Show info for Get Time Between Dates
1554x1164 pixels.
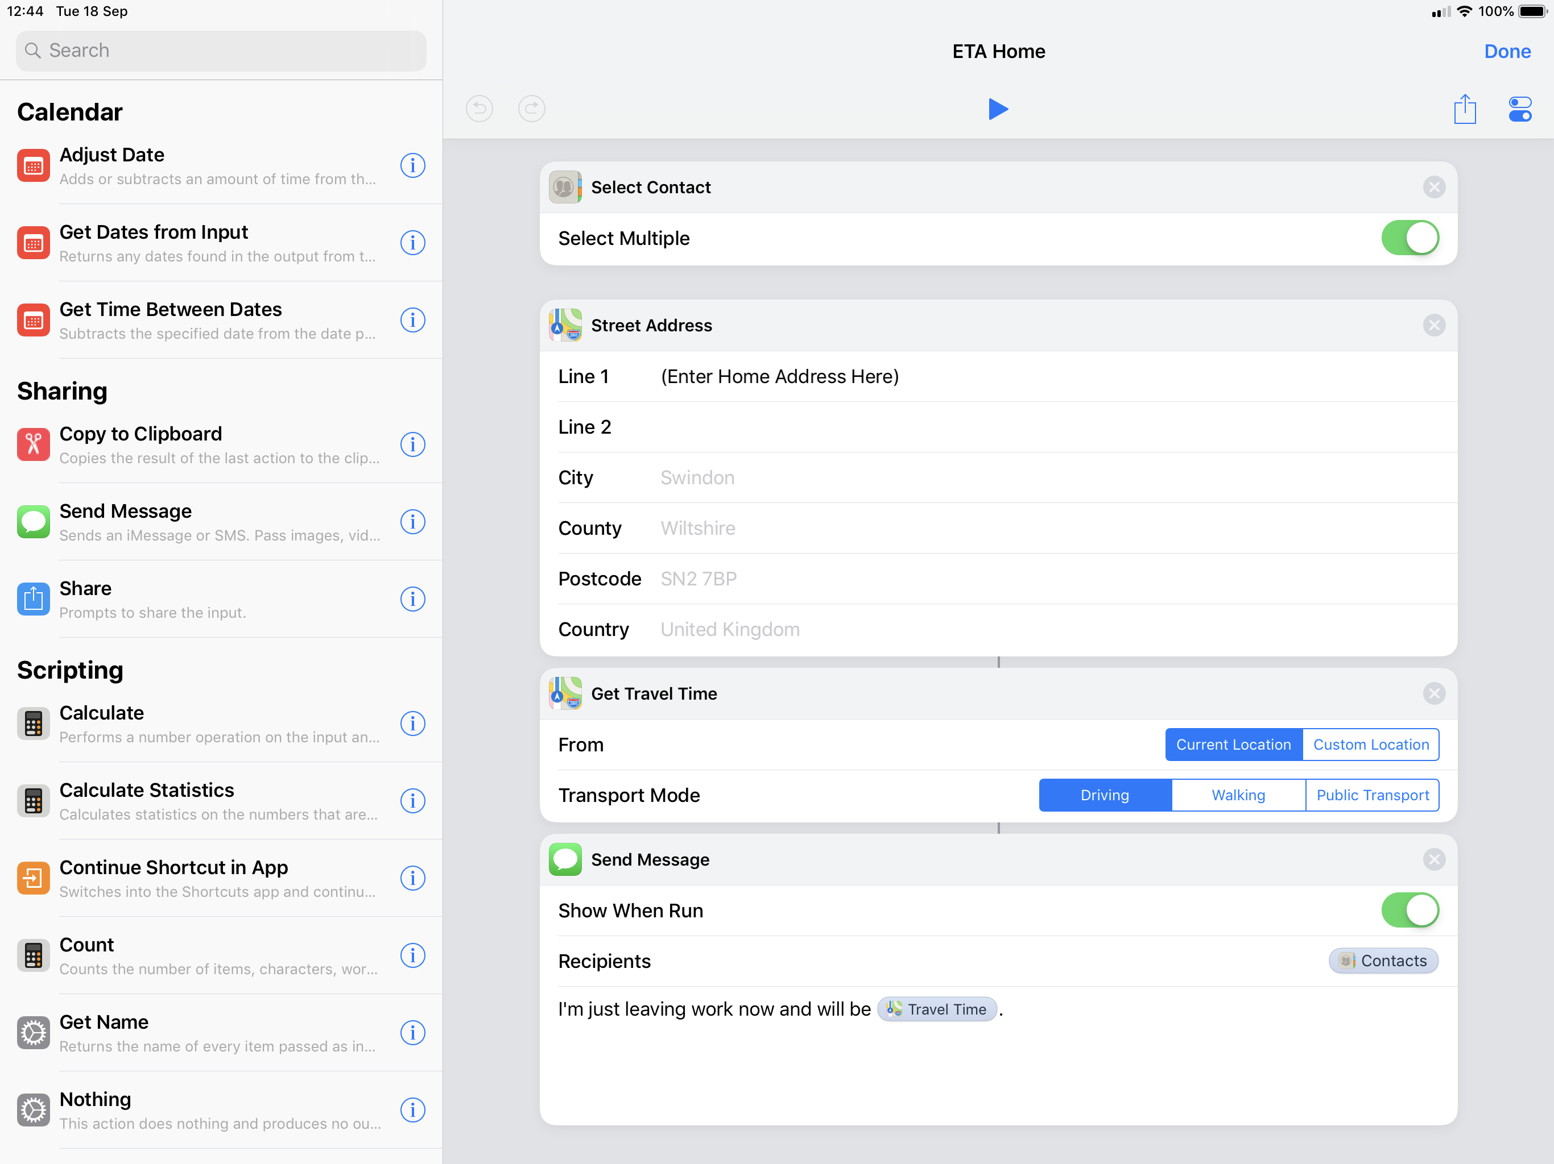(412, 320)
